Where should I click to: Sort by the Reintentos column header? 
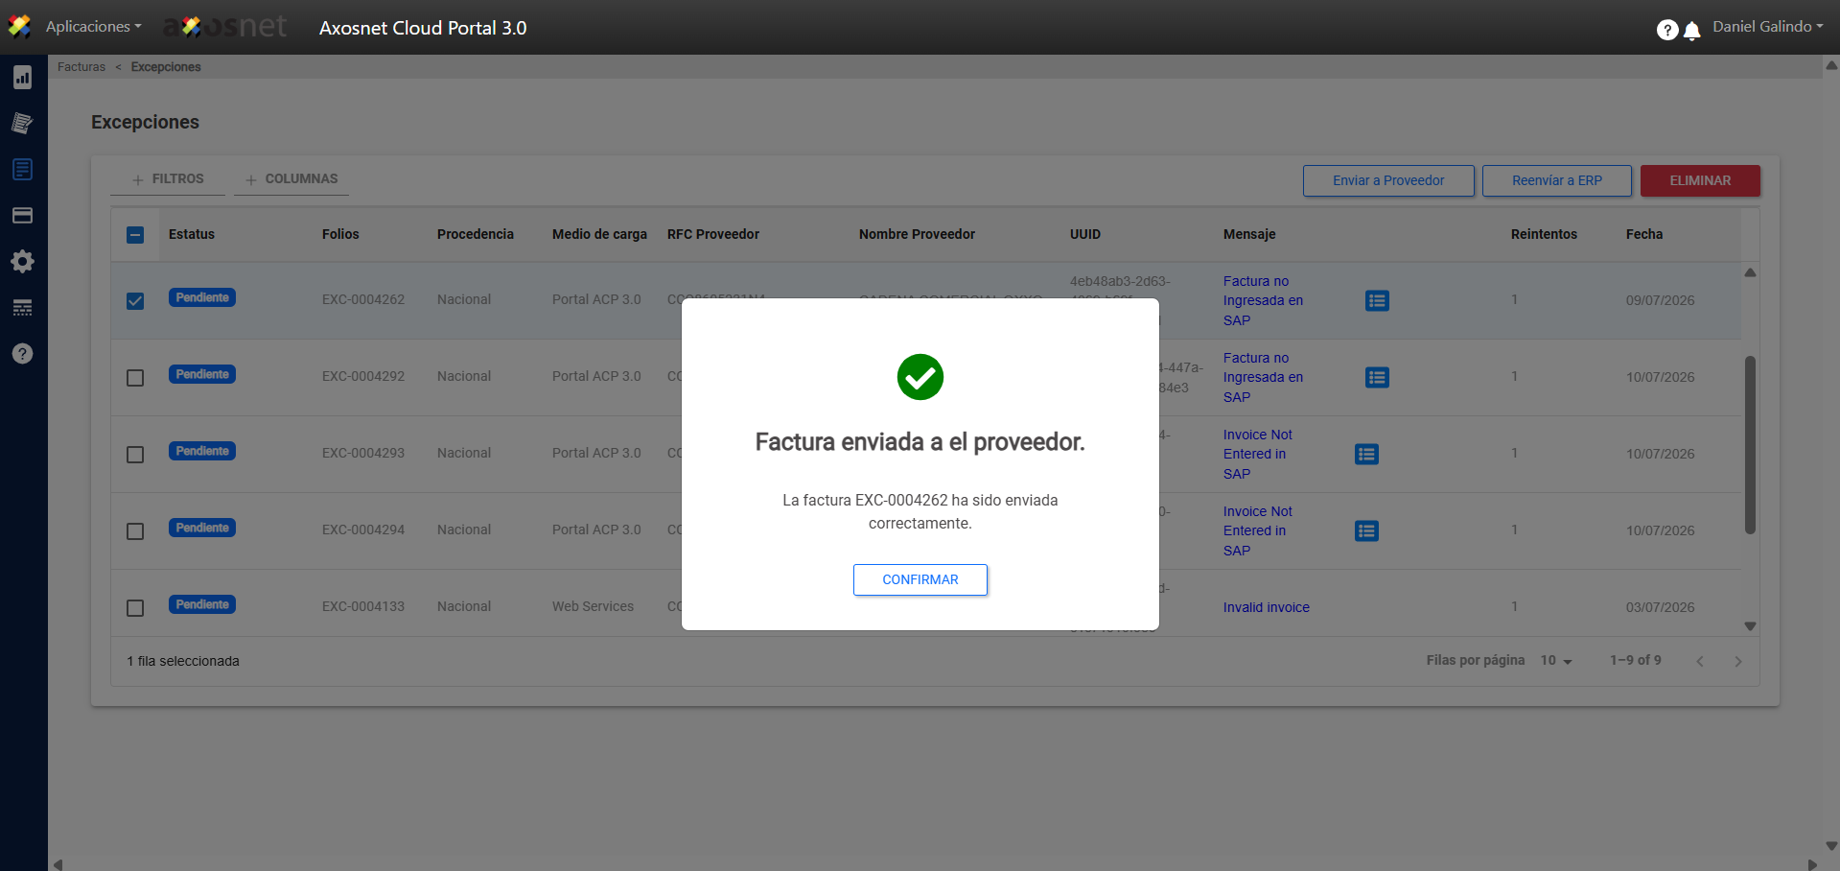[x=1544, y=234]
